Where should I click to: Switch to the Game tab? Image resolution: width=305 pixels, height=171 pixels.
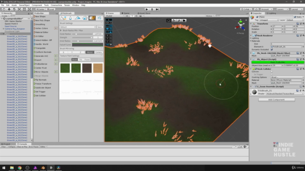click(x=126, y=13)
